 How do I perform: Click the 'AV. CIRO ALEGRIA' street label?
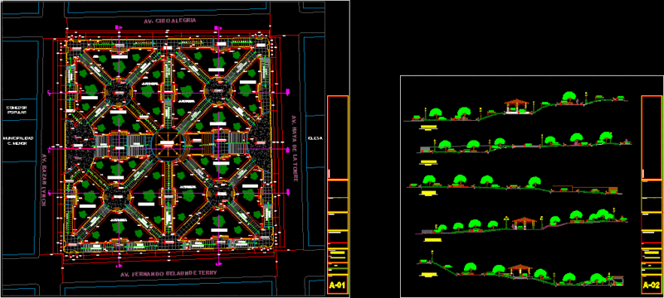tap(170, 20)
